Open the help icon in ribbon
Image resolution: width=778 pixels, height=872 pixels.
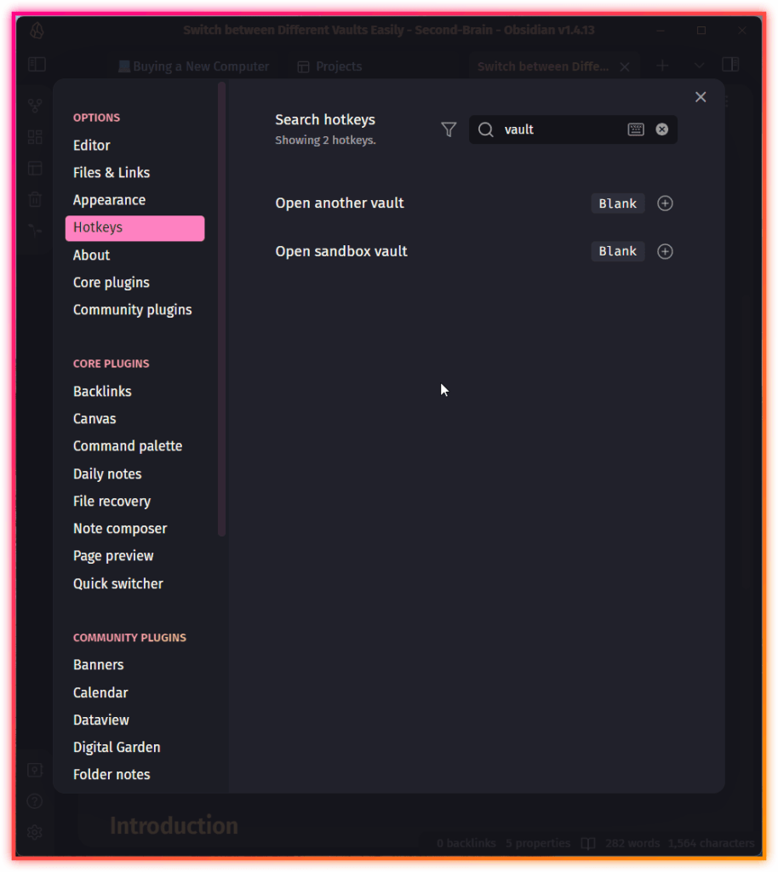pos(34,801)
